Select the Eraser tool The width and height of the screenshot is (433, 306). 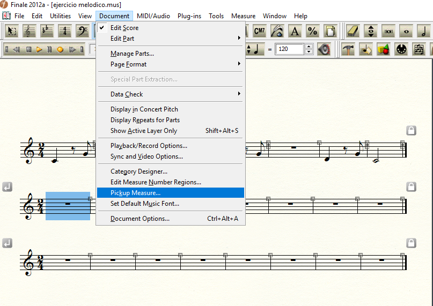click(353, 32)
